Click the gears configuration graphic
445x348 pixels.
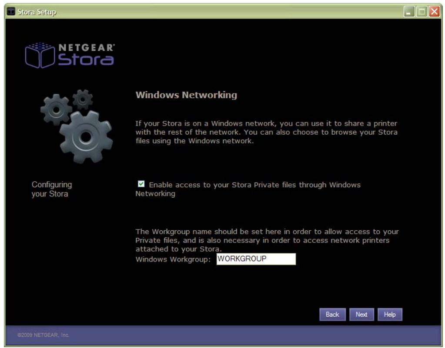coord(77,126)
